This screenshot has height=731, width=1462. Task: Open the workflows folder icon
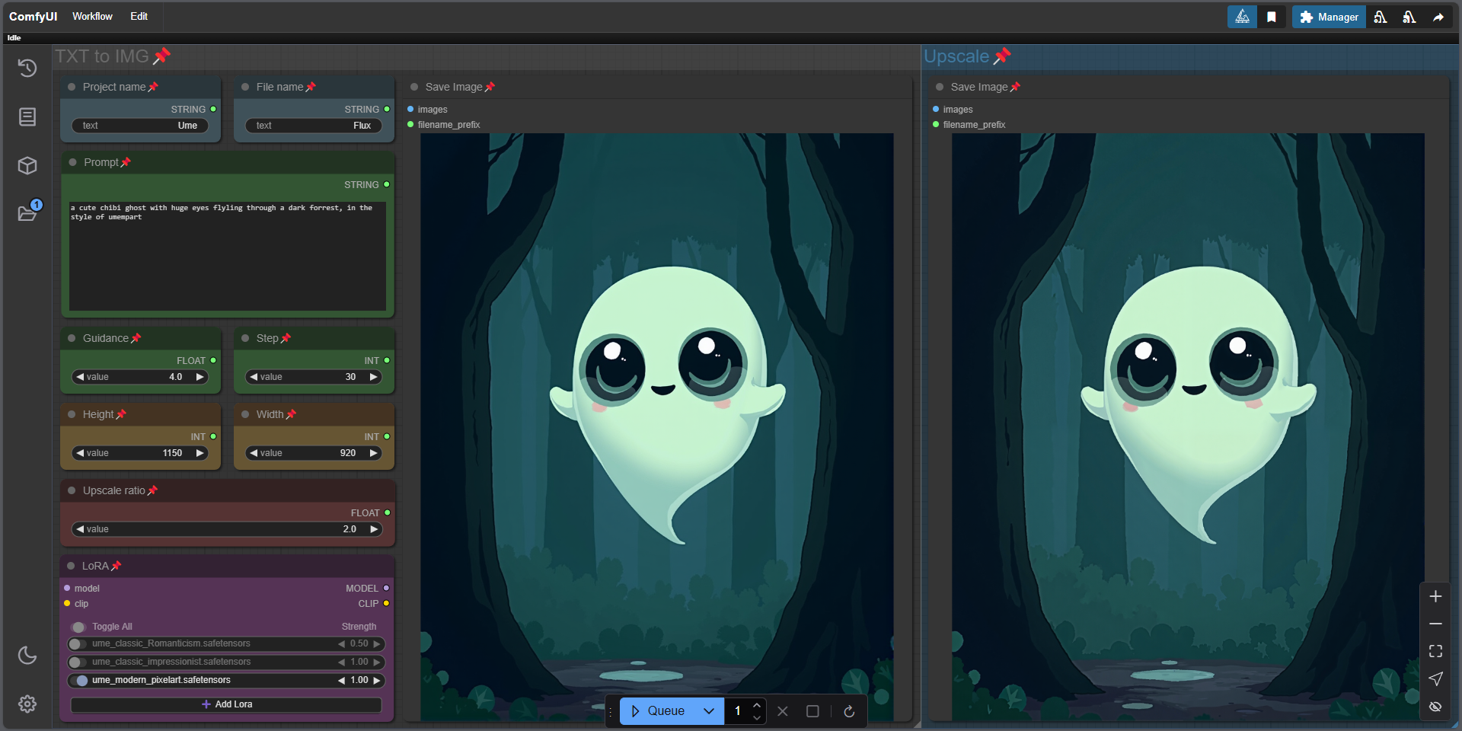[x=27, y=213]
